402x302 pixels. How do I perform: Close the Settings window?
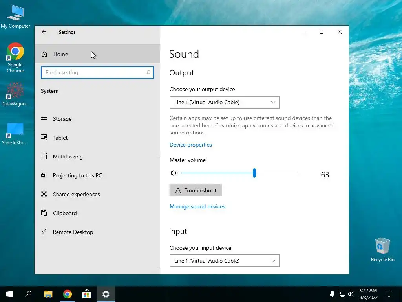coord(340,32)
